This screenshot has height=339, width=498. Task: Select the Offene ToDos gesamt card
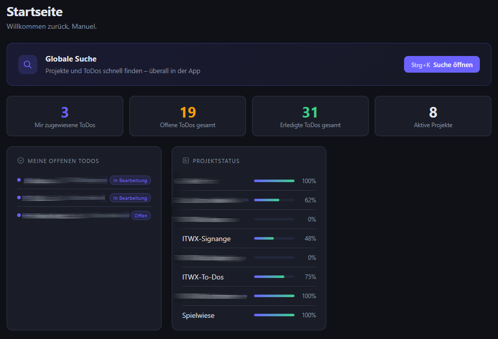[x=187, y=116]
